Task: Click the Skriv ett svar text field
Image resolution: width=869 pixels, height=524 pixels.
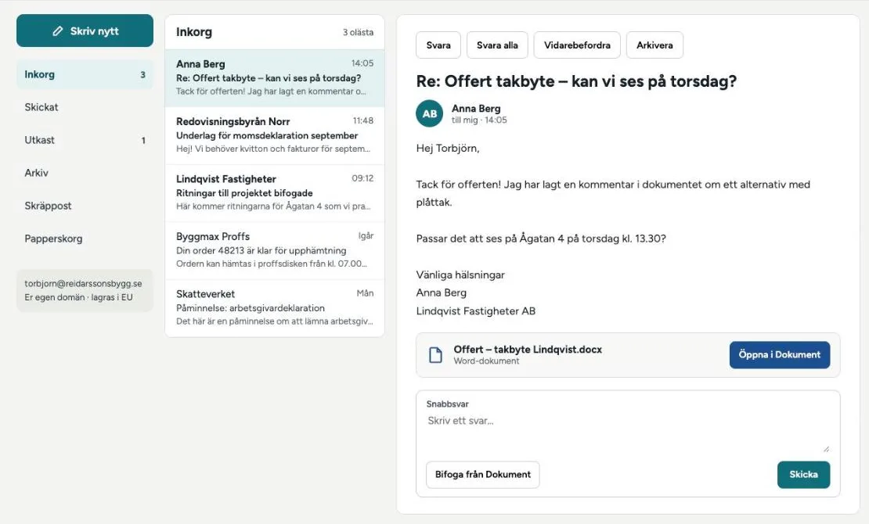Action: pos(628,432)
